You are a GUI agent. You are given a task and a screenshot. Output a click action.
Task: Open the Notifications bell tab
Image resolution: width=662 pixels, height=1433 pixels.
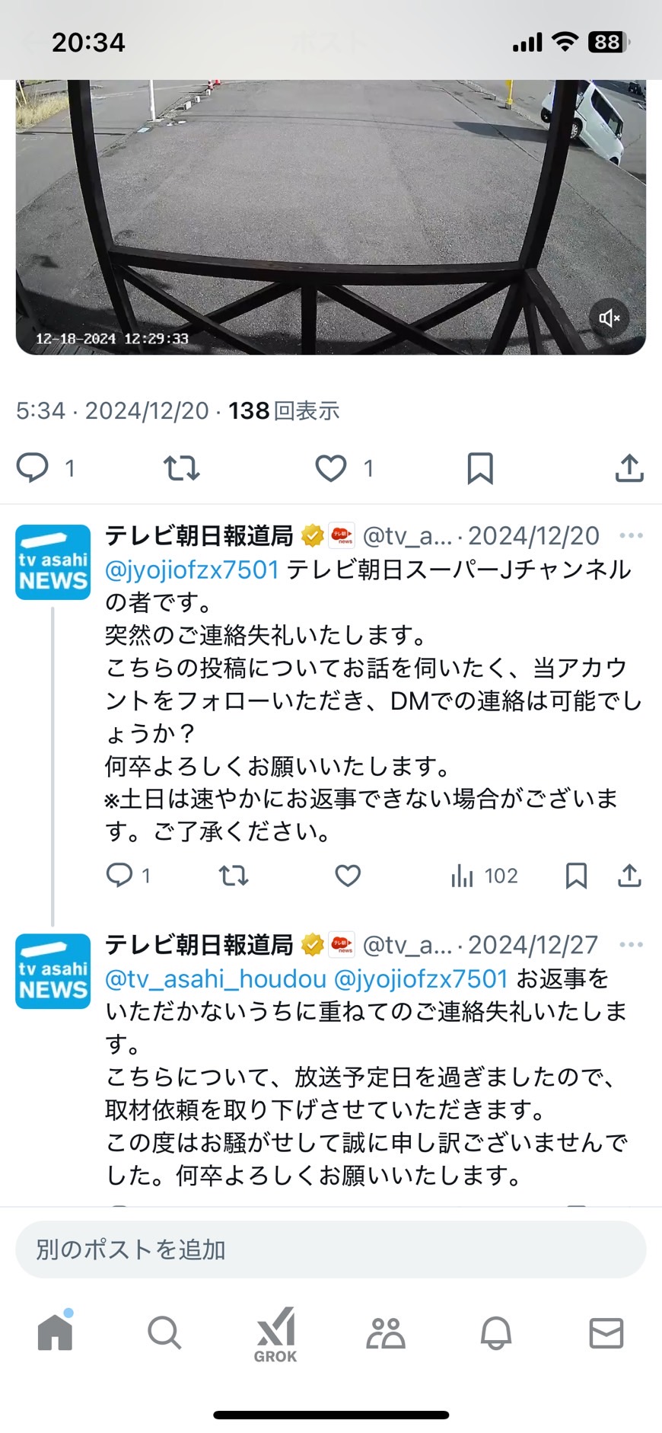(496, 1333)
